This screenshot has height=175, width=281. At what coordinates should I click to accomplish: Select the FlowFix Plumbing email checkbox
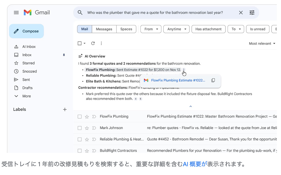click(x=80, y=117)
